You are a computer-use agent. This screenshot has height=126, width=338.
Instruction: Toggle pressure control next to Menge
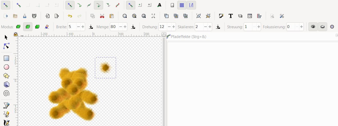tap(133, 27)
